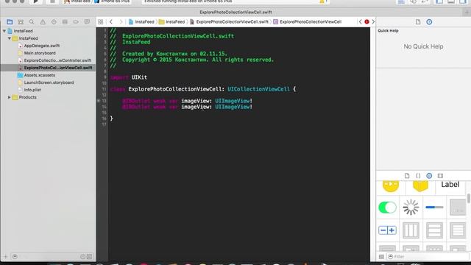Jump to next issue arrow
The image size is (471, 265).
(373, 21)
